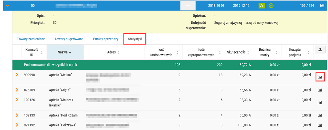Open the Punkty sprzedaży tab
Viewport: 328px width, 130px height.
106,39
